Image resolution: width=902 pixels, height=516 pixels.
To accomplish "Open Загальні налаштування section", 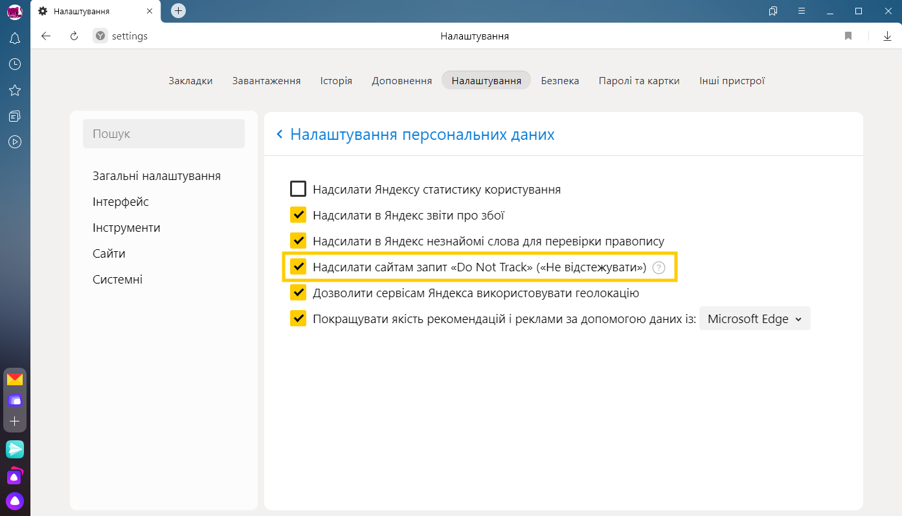I will click(x=157, y=176).
